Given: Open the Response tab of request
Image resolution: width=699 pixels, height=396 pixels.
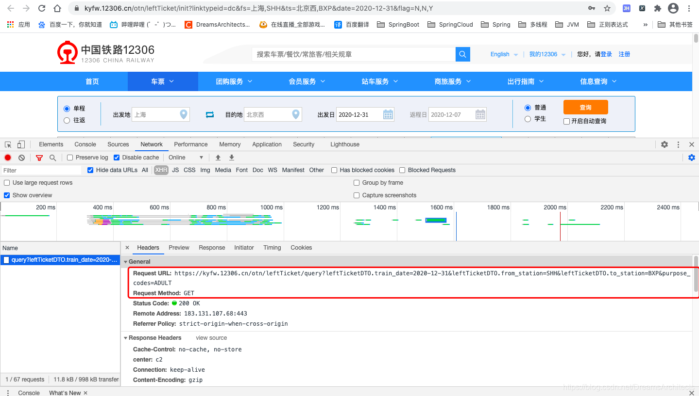Looking at the screenshot, I should 212,248.
